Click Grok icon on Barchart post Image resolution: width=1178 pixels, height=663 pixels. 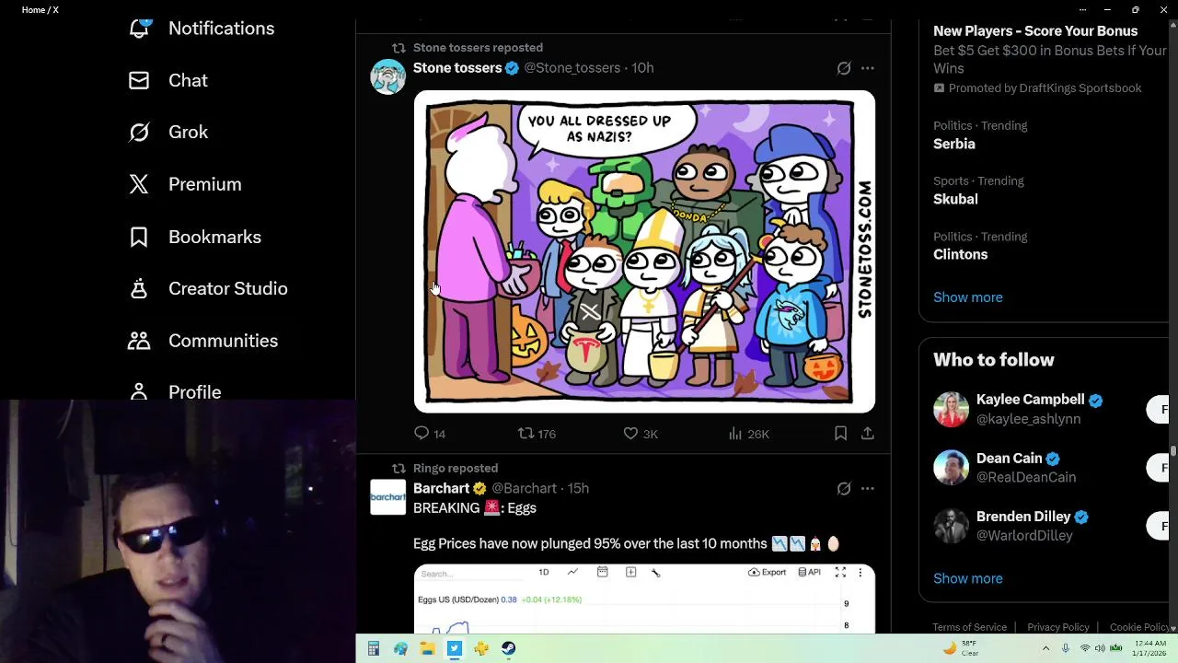point(844,489)
